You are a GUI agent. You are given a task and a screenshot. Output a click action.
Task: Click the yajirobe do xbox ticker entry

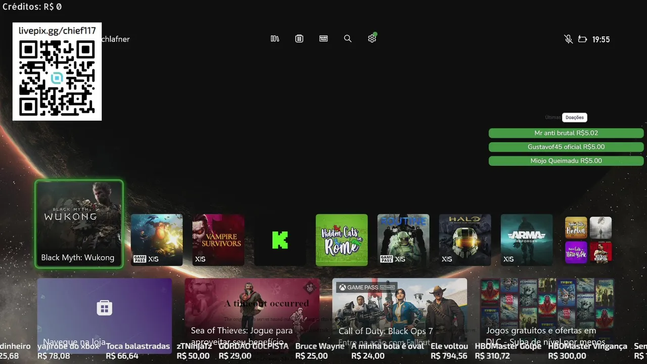click(x=68, y=351)
